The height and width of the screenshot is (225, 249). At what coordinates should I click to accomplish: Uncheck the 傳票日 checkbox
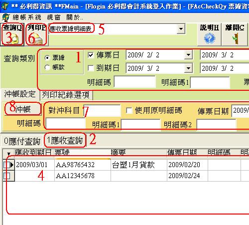coord(91,55)
